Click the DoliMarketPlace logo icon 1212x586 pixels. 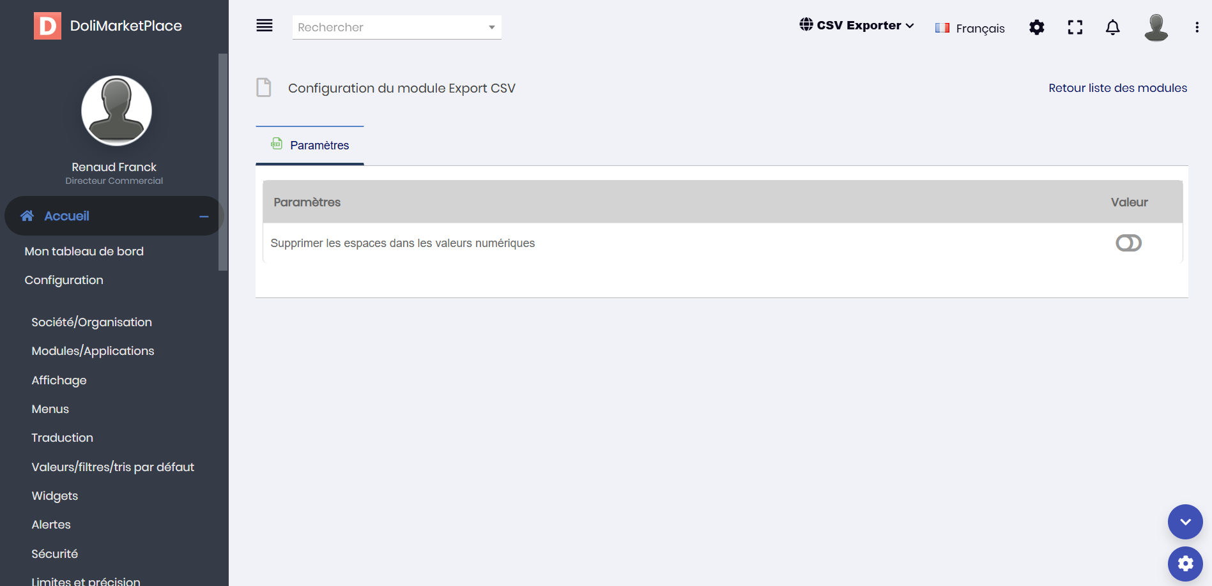click(x=47, y=26)
